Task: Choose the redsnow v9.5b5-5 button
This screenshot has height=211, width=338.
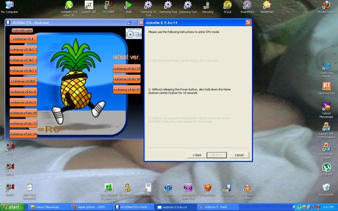Action: [x=23, y=71]
